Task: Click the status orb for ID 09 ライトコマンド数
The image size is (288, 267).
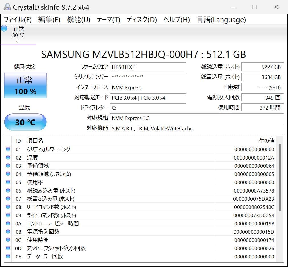Action: point(8,215)
